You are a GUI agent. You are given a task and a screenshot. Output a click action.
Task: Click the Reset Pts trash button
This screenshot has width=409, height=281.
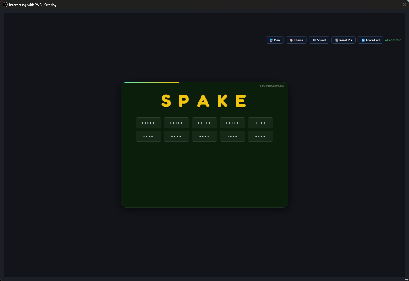coord(343,40)
